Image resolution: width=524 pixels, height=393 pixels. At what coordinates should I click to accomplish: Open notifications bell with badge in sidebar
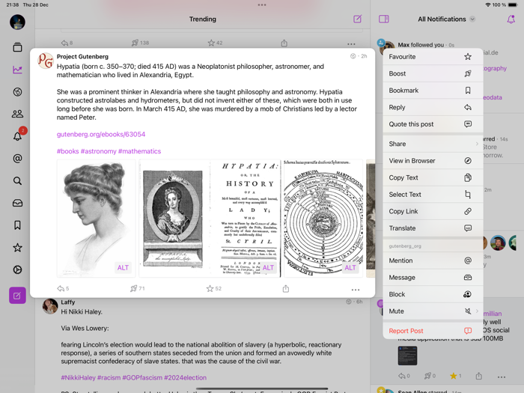pyautogui.click(x=17, y=136)
